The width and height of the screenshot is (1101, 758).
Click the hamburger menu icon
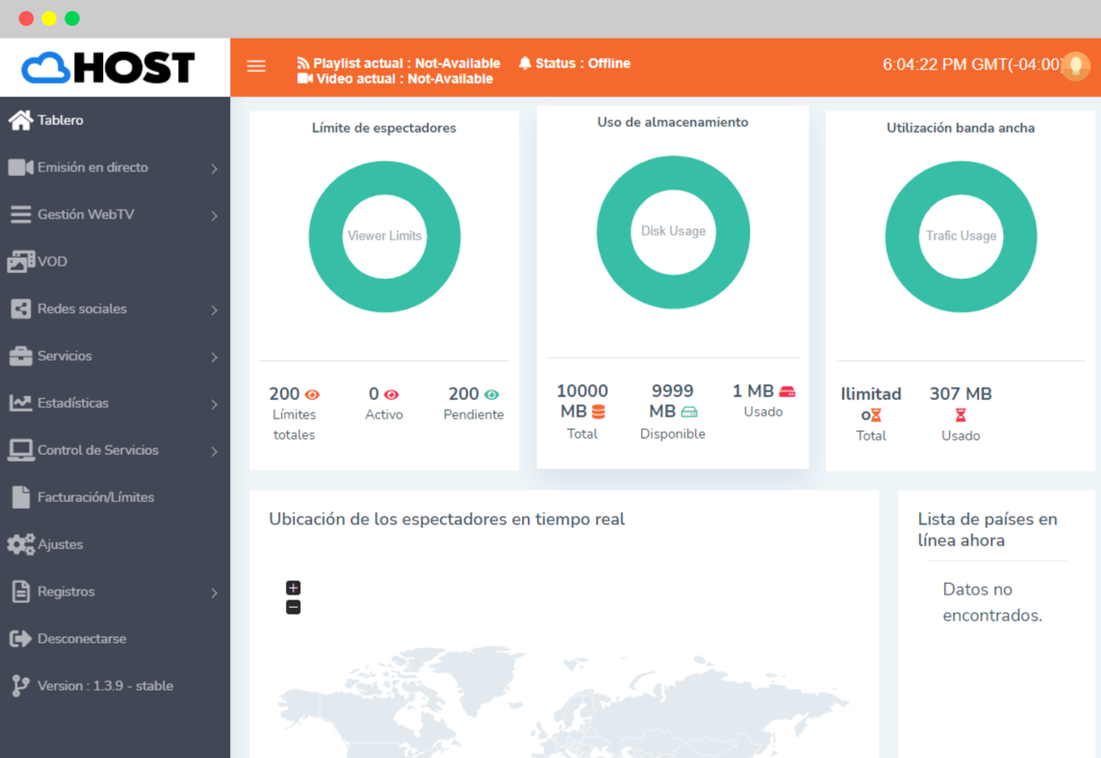pos(256,66)
